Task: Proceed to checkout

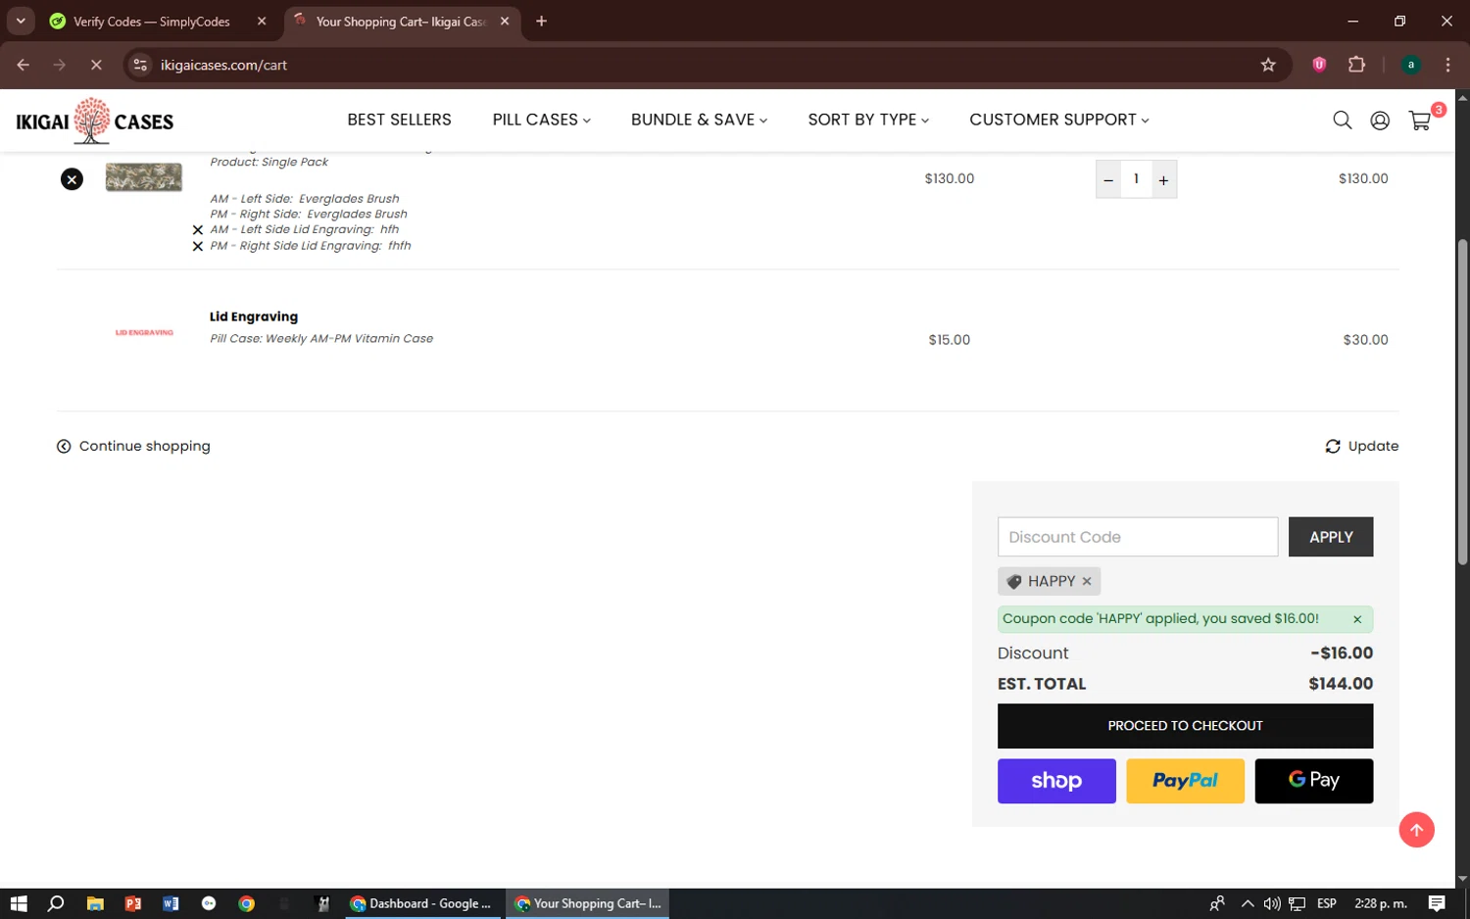Action: pos(1185,726)
